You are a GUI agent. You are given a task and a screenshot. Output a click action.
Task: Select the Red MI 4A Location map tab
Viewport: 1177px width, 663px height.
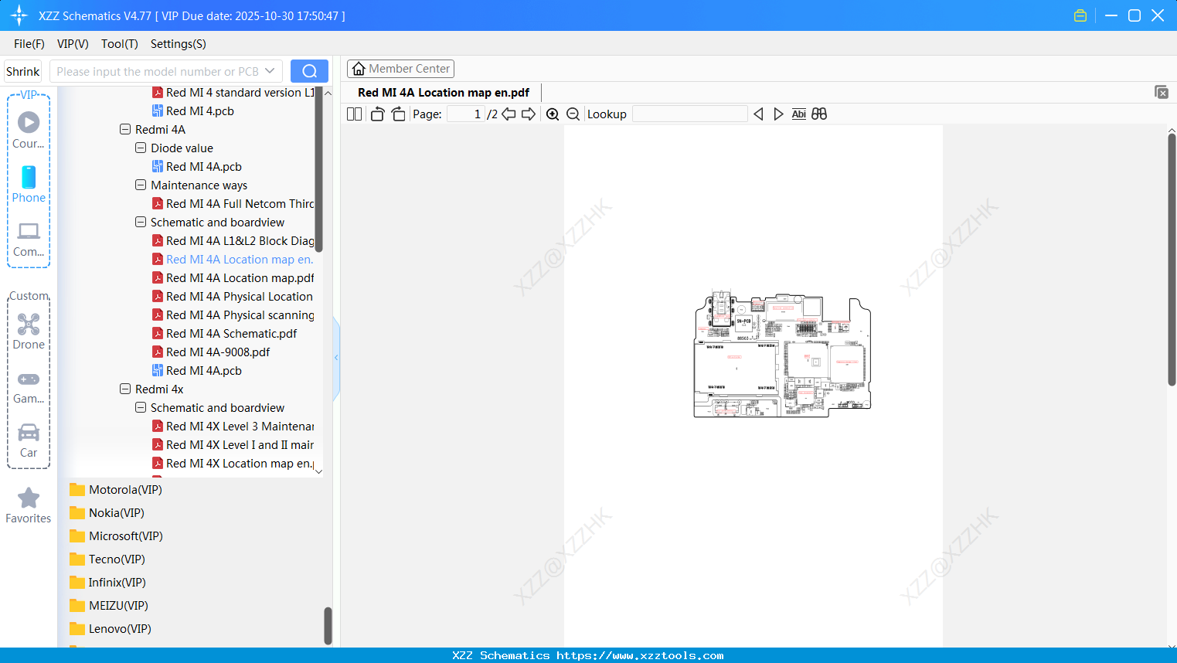point(442,92)
